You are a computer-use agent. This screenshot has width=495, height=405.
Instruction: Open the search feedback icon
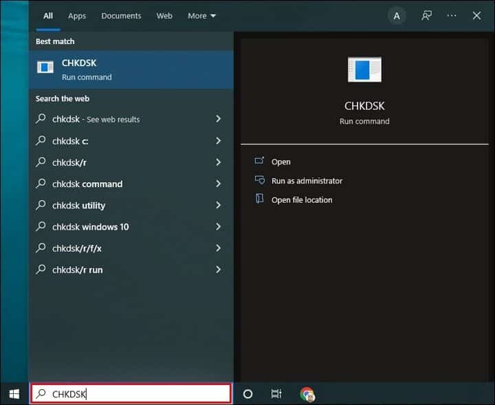[x=426, y=15]
